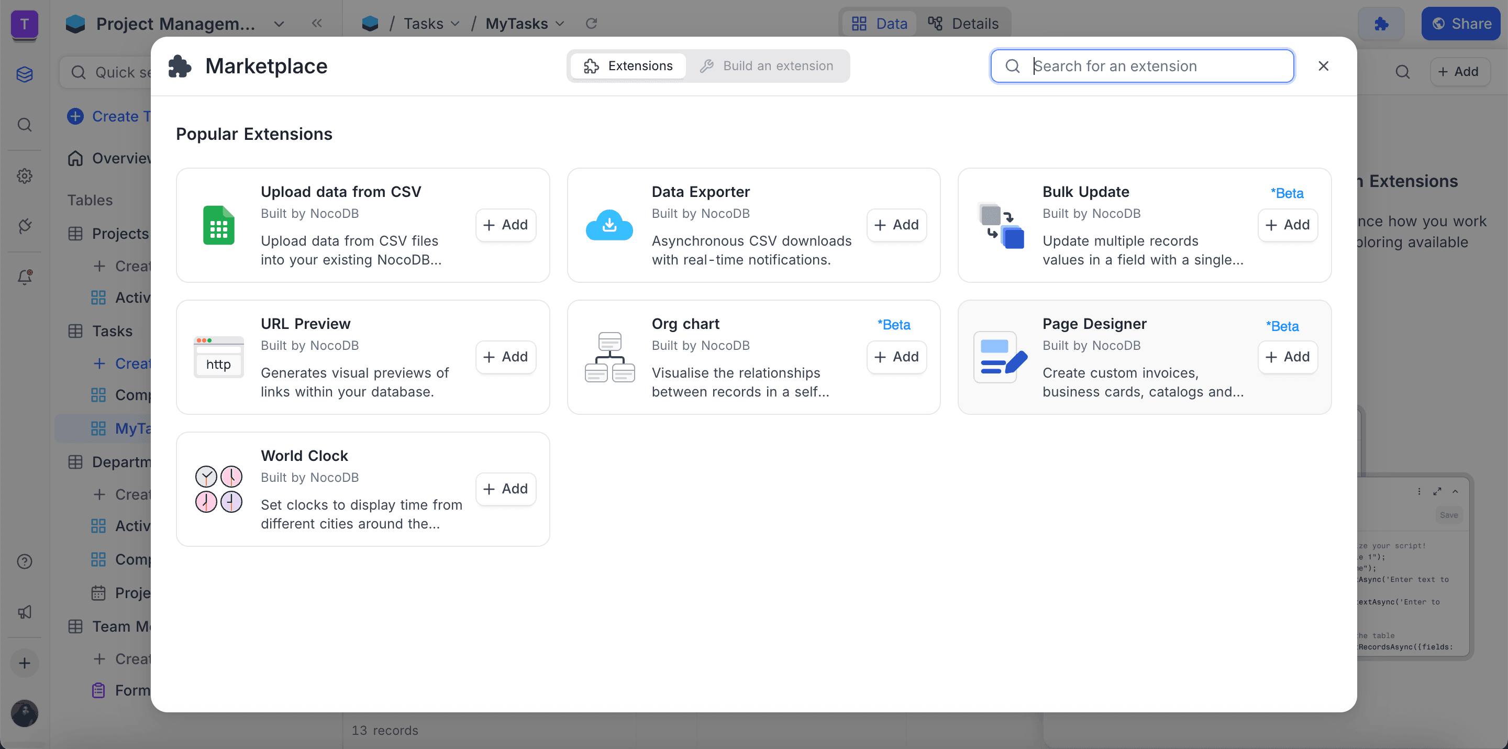Open the Tasks breadcrumb dropdown
This screenshot has height=749, width=1508.
431,24
